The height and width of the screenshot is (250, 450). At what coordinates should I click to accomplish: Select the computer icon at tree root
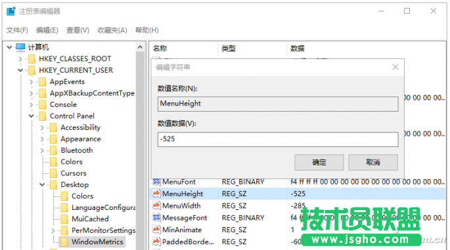(20, 47)
